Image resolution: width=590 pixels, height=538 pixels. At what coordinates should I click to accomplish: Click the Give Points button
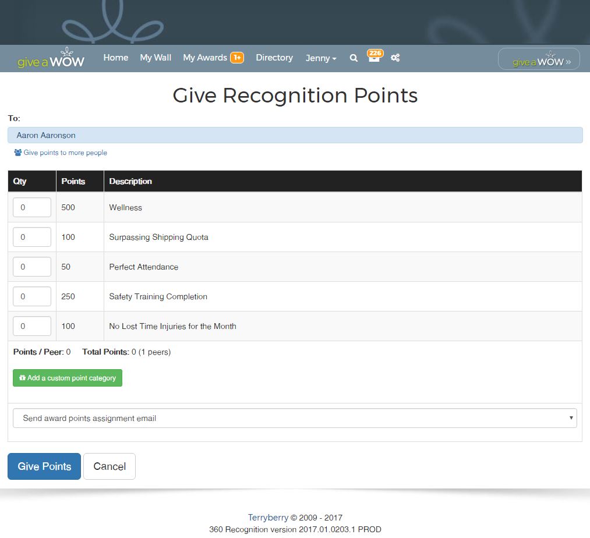click(x=44, y=466)
